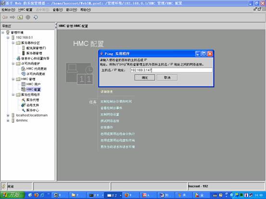Collapse the HMC 管理 folder

13,79
